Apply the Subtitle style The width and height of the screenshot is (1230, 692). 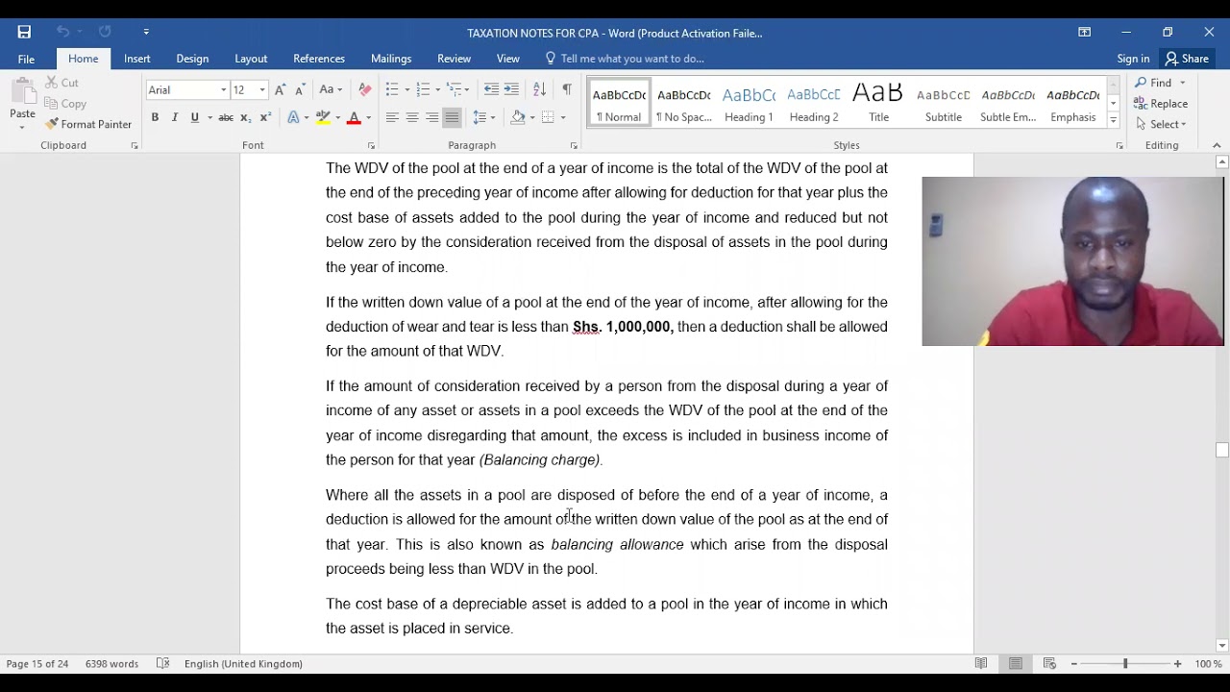[944, 104]
